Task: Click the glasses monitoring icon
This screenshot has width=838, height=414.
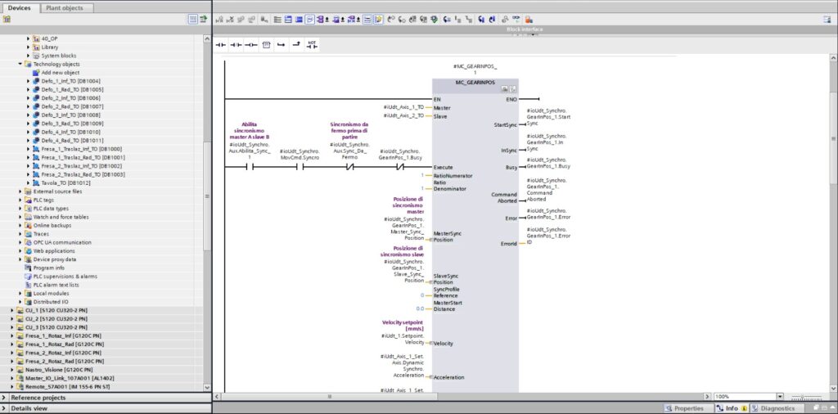Action: click(516, 20)
